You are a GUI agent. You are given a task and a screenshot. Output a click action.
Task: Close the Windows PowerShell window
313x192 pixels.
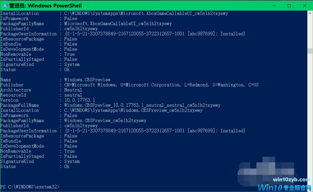click(x=305, y=6)
